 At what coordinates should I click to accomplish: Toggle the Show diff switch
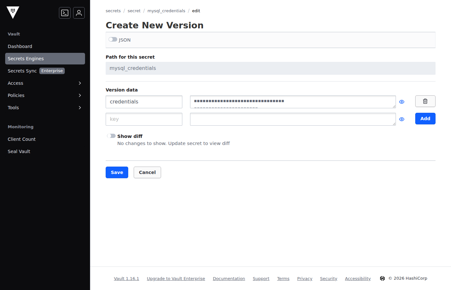(x=111, y=136)
